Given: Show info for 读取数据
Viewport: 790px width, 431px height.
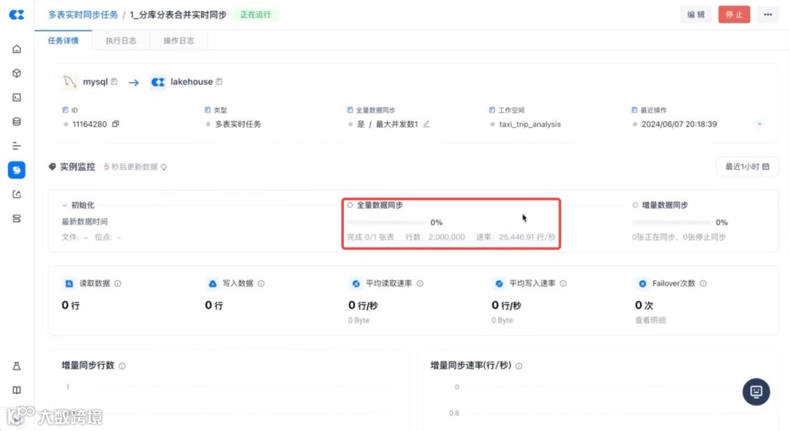Looking at the screenshot, I should (x=118, y=284).
